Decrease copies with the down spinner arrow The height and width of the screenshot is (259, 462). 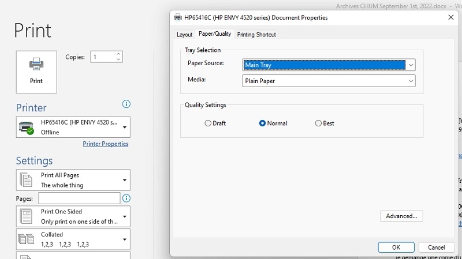pyautogui.click(x=118, y=59)
